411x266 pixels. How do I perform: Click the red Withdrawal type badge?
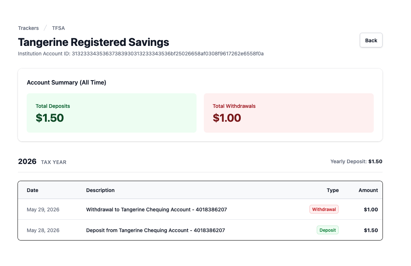point(324,209)
